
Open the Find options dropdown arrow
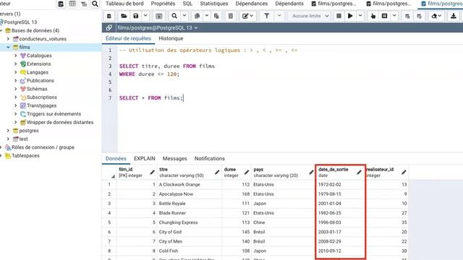coord(184,16)
